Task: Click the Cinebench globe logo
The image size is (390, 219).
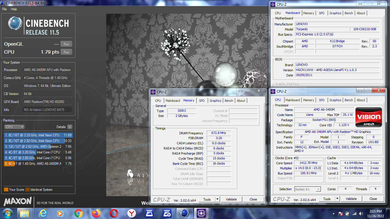Action: point(15,24)
